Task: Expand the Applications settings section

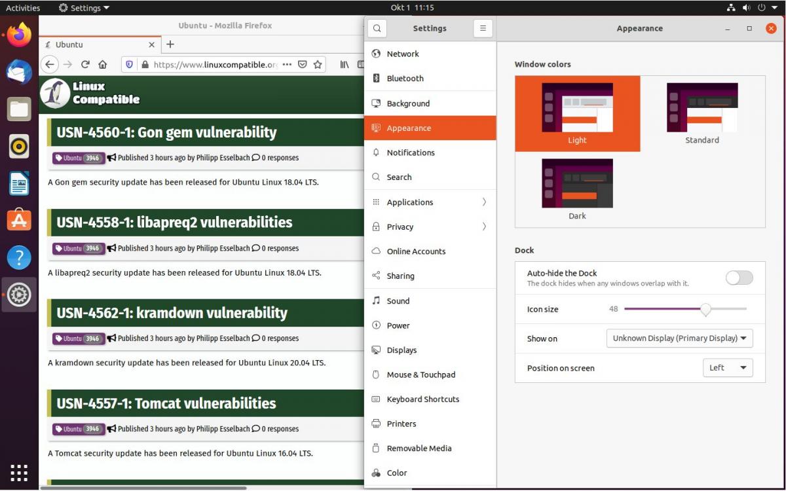Action: (x=430, y=202)
